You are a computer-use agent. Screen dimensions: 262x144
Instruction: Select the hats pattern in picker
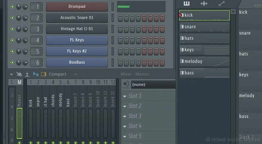[204, 38]
